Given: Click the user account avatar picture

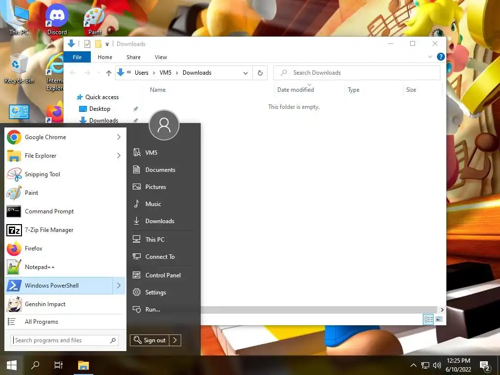Looking at the screenshot, I should (164, 125).
